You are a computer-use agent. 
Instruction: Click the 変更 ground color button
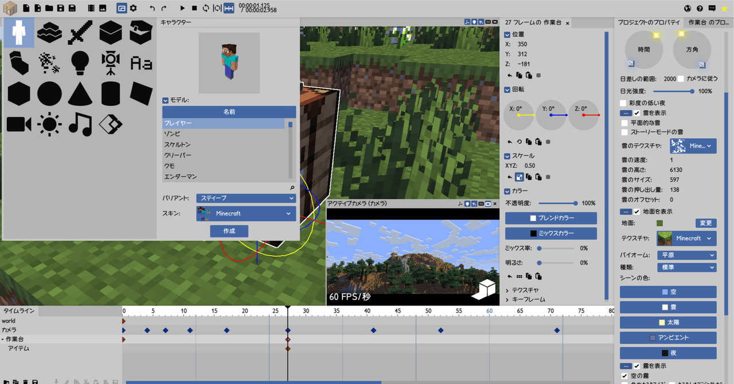pyautogui.click(x=706, y=222)
